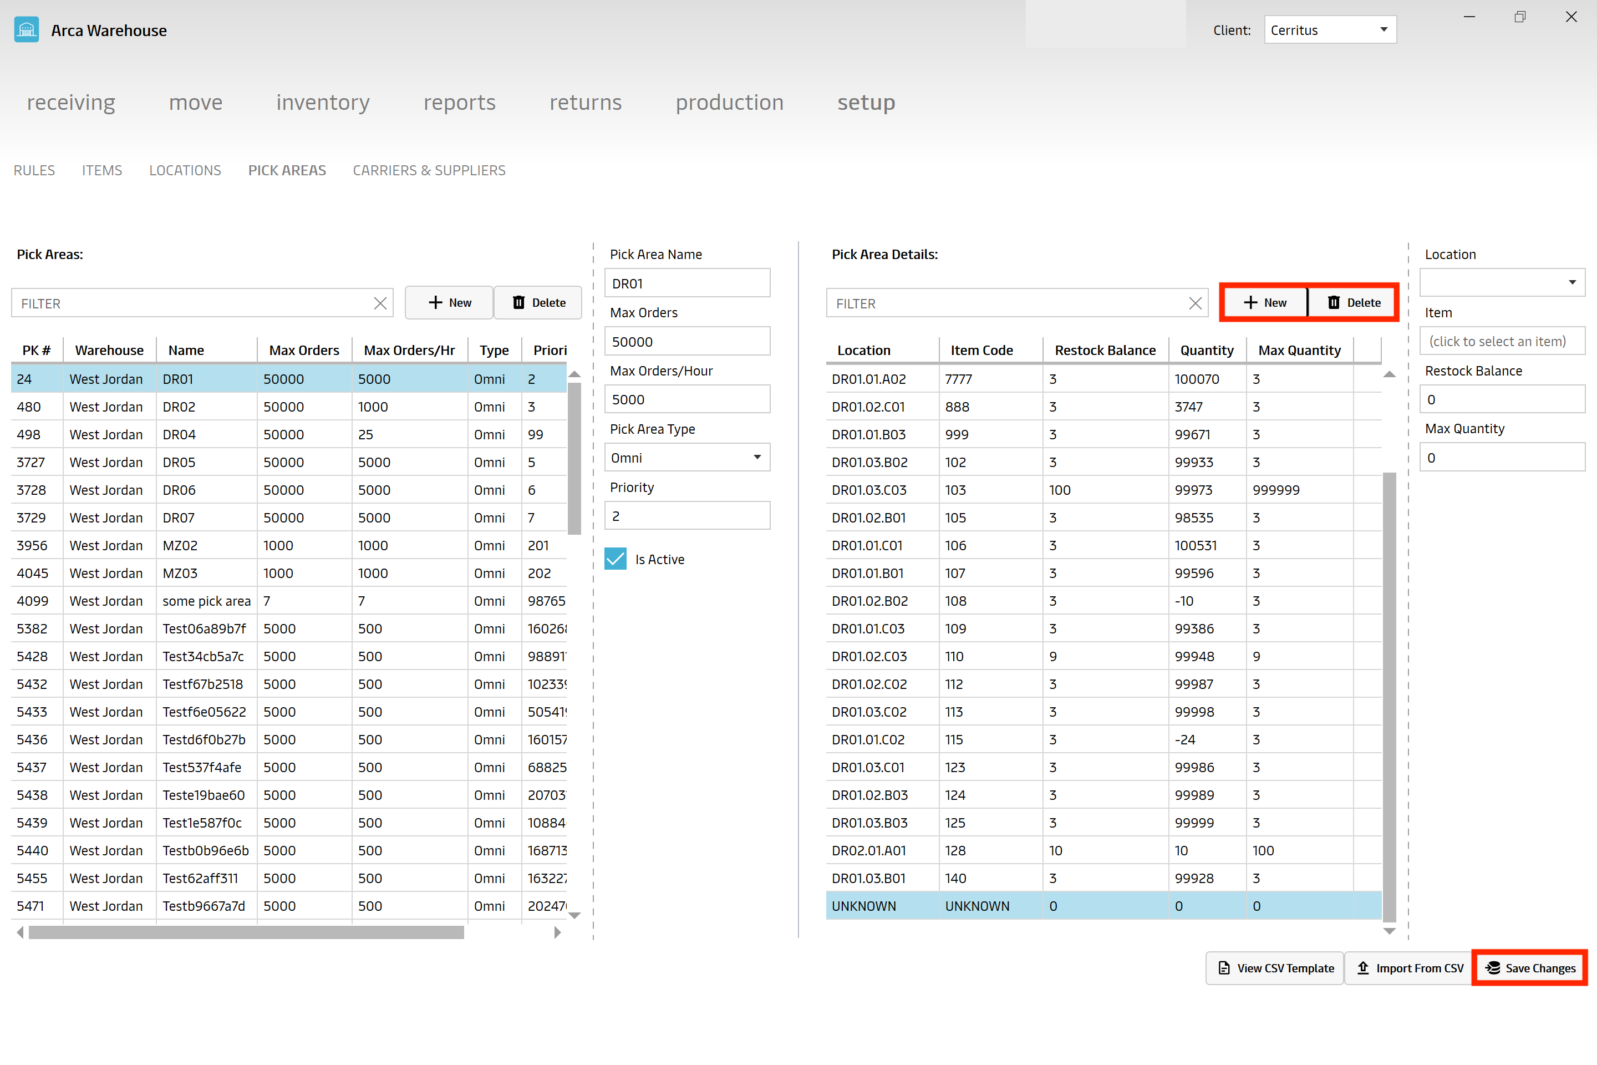Click Pick Areas scroll down arrow
1597x1065 pixels.
[x=574, y=916]
